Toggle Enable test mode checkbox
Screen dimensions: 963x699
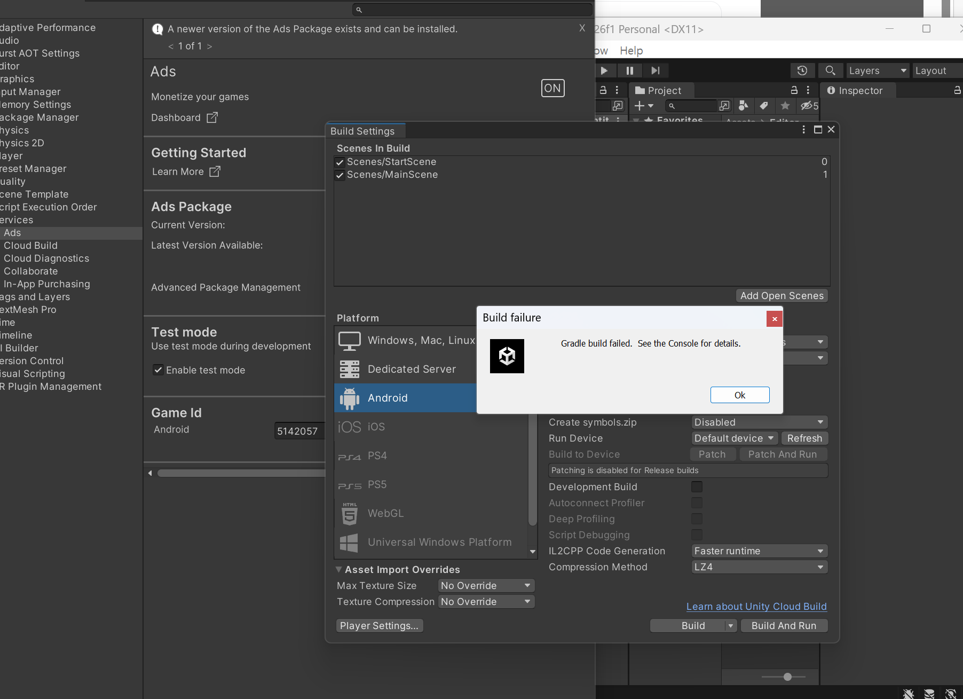coord(158,370)
